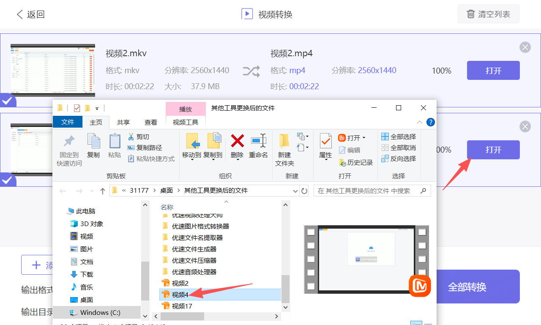Click the Explorer up-one-level arrow
Screen dimensions: 541x325
(x=102, y=191)
